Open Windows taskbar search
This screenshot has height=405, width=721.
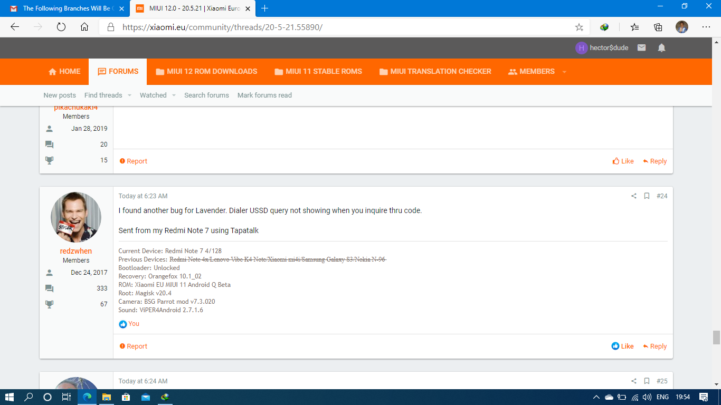(x=29, y=397)
